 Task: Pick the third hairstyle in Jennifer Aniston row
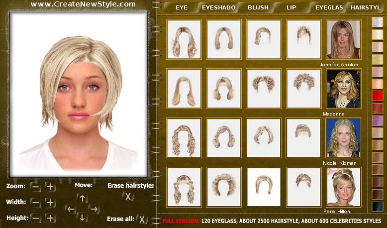coord(264,39)
